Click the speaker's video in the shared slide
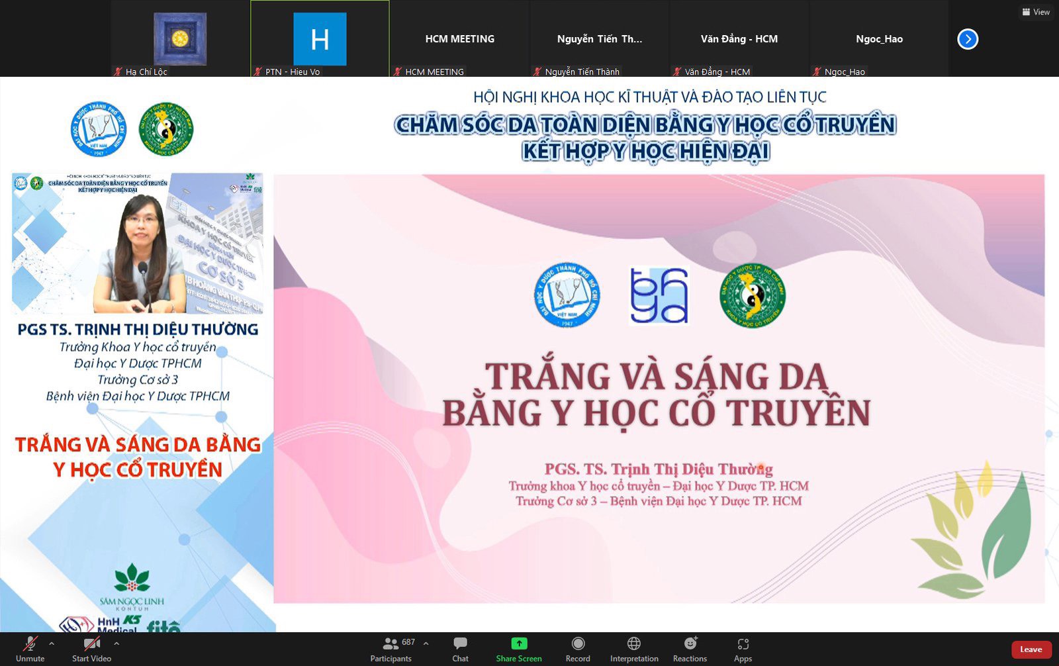Screen dimensions: 1059x666 (x=138, y=244)
